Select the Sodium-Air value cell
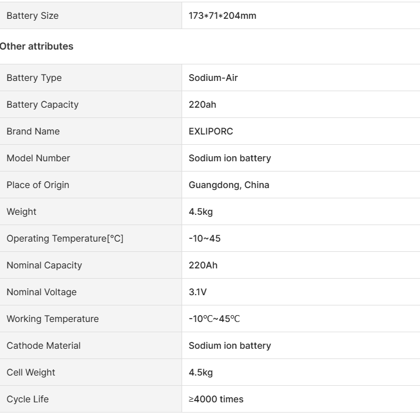 tap(213, 78)
